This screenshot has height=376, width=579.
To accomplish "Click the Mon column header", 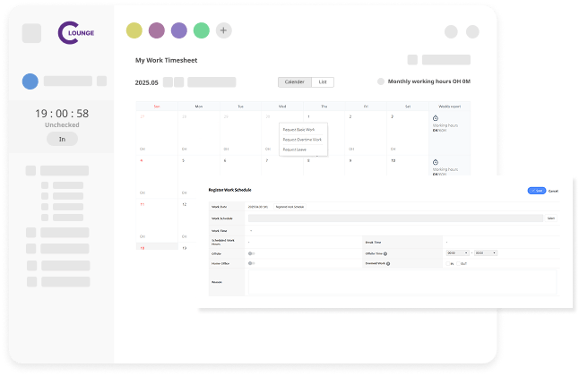I will pyautogui.click(x=199, y=107).
